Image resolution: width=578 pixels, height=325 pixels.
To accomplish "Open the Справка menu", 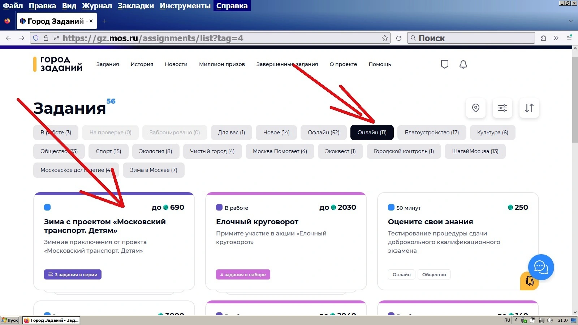I will point(232,6).
